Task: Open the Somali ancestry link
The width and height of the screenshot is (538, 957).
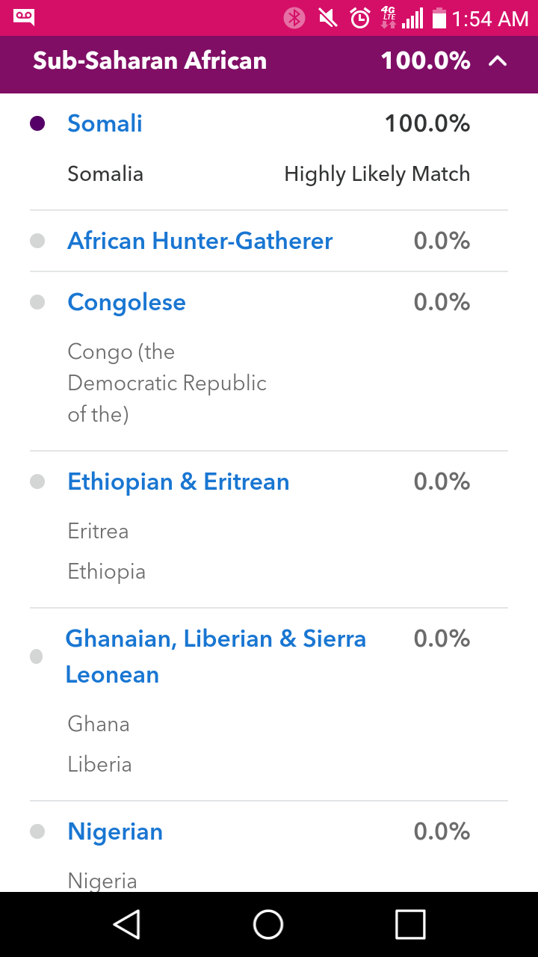Action: [x=105, y=123]
